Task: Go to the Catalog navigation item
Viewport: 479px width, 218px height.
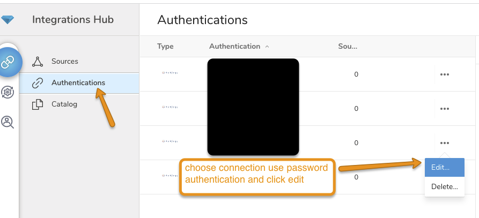Action: point(64,104)
